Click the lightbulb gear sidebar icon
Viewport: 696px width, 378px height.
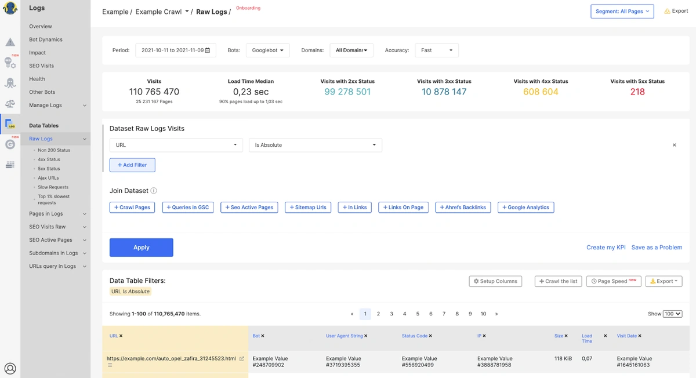pyautogui.click(x=10, y=63)
